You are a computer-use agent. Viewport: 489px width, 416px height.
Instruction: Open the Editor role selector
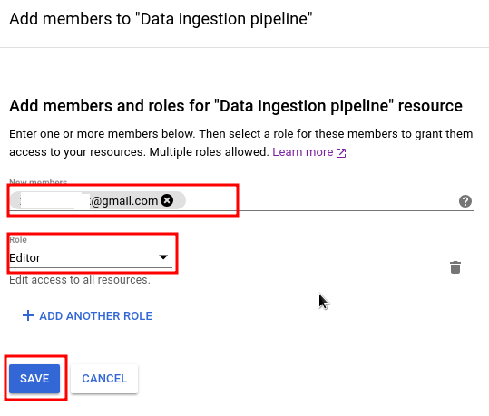91,257
